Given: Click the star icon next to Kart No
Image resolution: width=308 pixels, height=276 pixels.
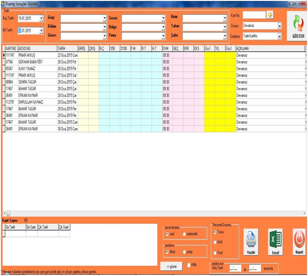Looking at the screenshot, I should [x=270, y=15].
